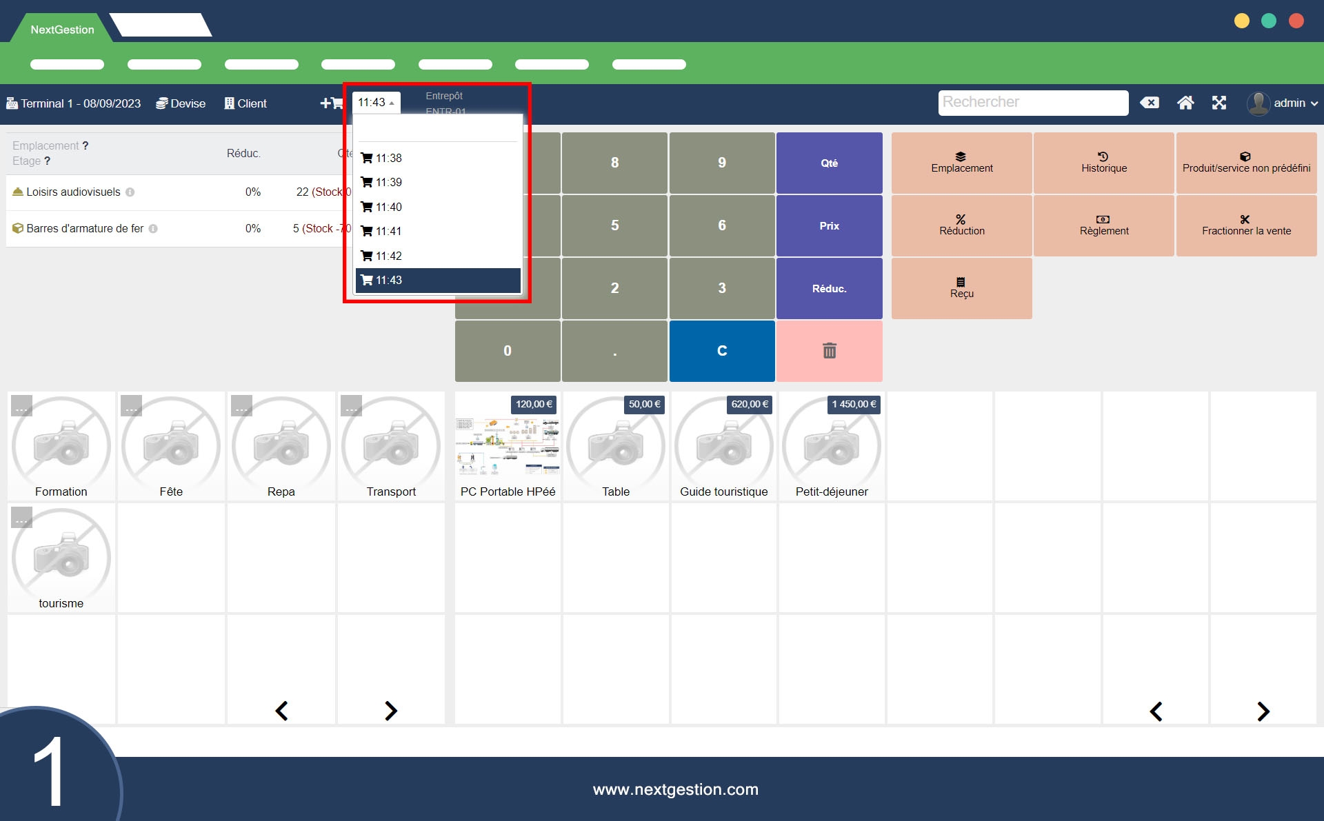Open Fractionner la vente tile
The image size is (1324, 821).
pos(1246,225)
